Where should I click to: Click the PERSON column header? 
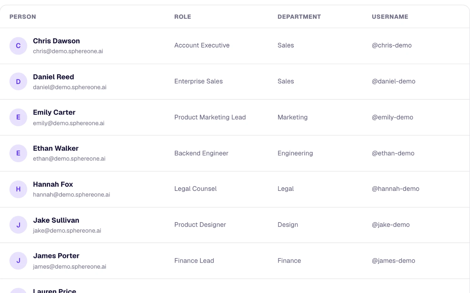tap(23, 17)
